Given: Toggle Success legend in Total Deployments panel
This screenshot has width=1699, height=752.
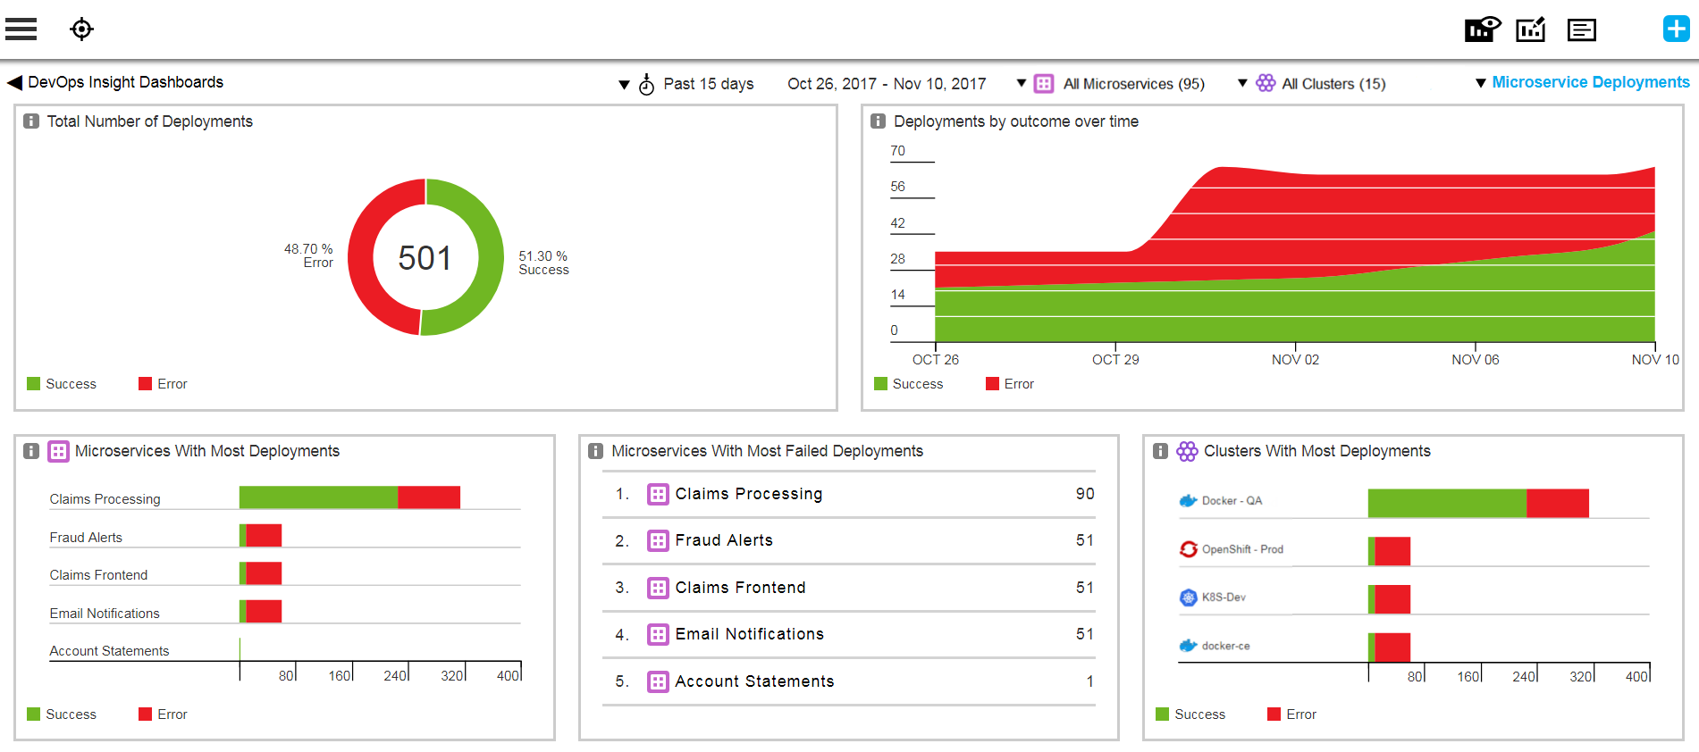Looking at the screenshot, I should point(61,384).
